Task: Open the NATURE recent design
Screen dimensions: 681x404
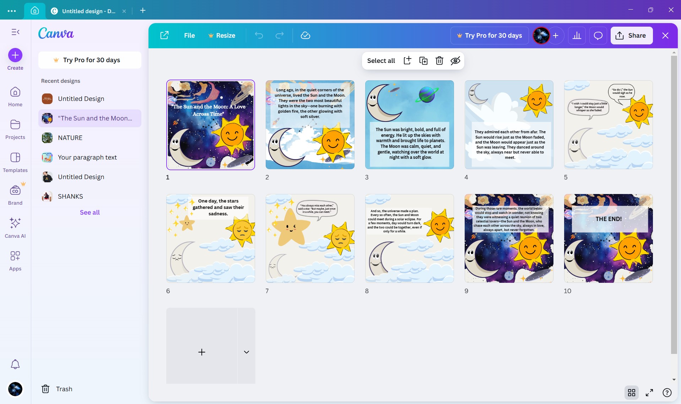Action: coord(90,138)
